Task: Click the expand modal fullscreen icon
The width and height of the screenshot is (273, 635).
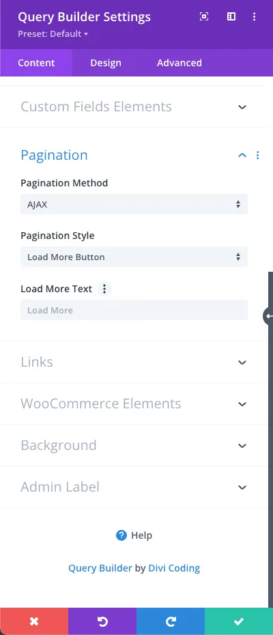Action: [x=204, y=16]
